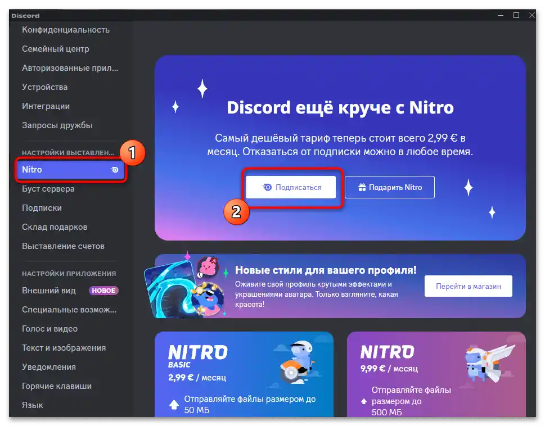Minimize the Discord window
Viewport: 545px width, 426px height.
tap(501, 15)
